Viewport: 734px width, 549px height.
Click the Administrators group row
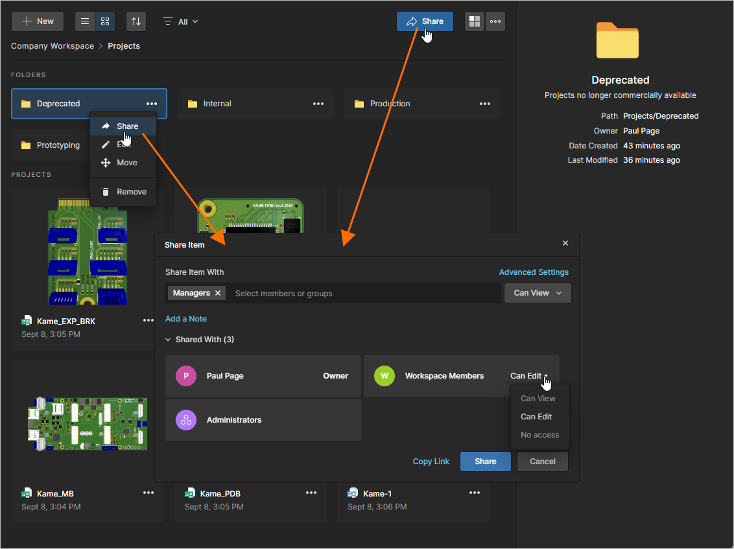(x=263, y=420)
